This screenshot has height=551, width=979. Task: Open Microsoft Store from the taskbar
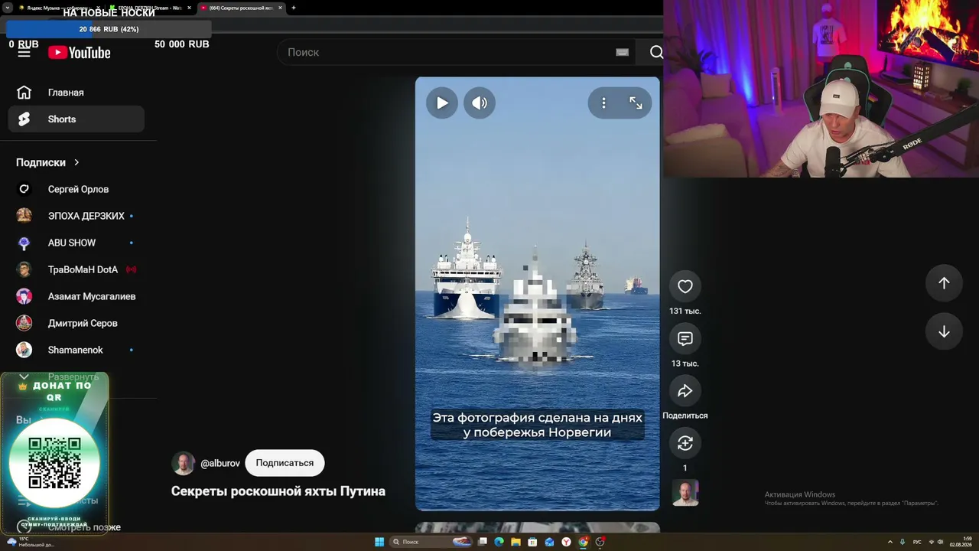(533, 542)
